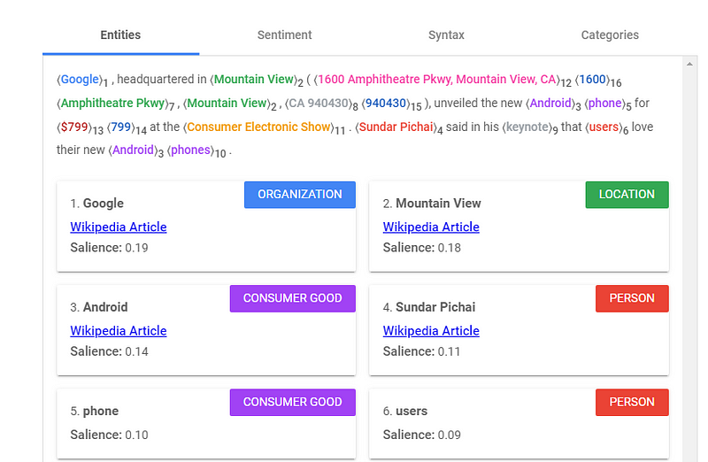Click the blue '1600' number entity
The image size is (708, 462).
[x=592, y=79]
